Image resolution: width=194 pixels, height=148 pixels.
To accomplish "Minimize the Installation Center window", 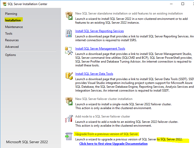I will coord(171,4).
